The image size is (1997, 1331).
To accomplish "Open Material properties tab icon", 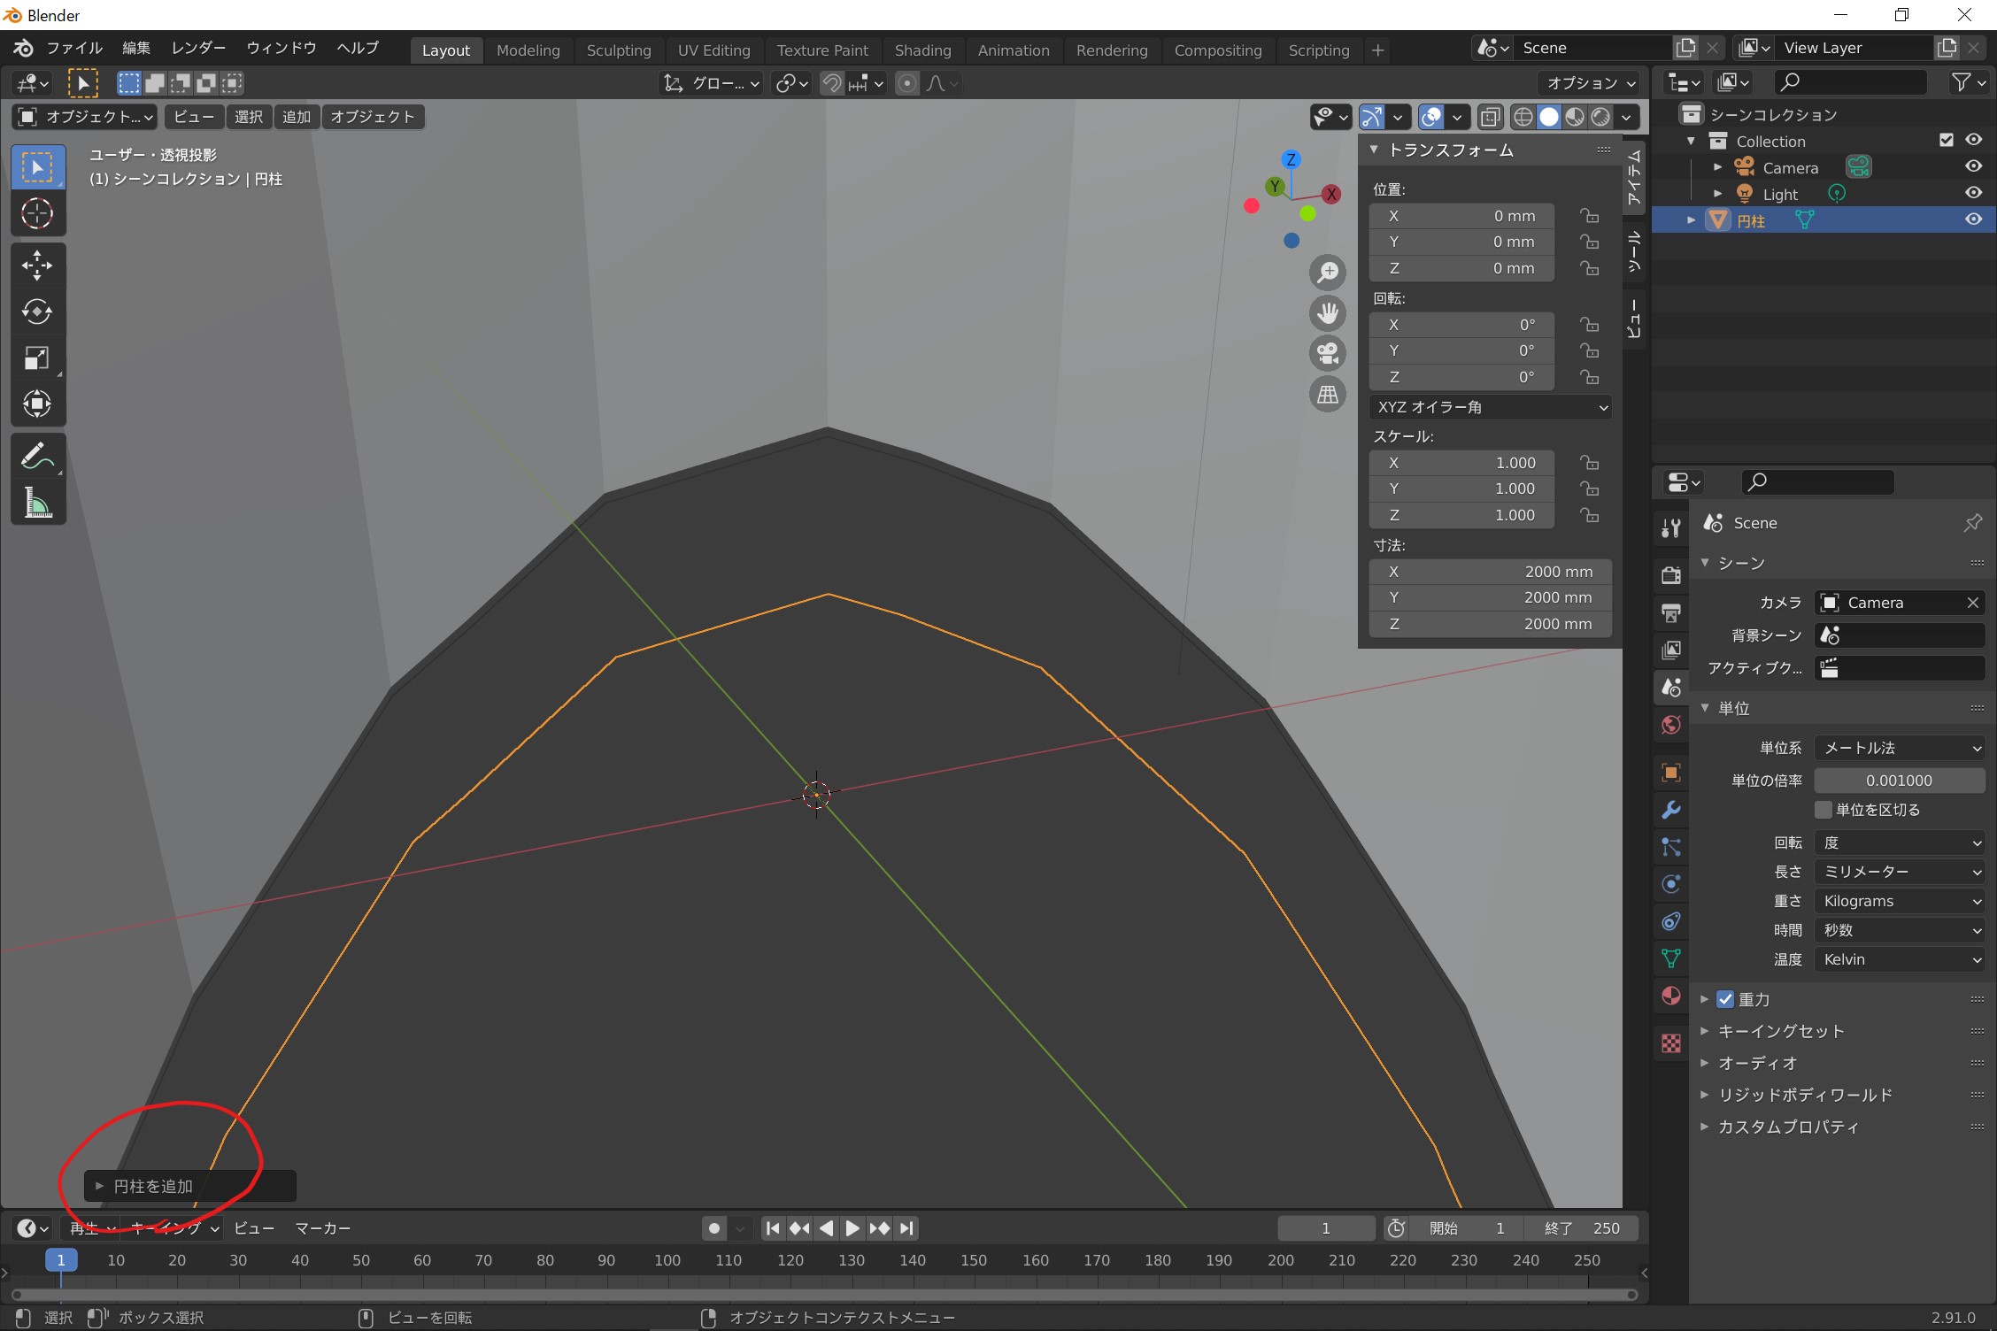I will click(x=1670, y=996).
